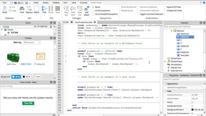Click the Step Over debugger icon
Viewport: 206px width, 116px height.
pos(73,8)
